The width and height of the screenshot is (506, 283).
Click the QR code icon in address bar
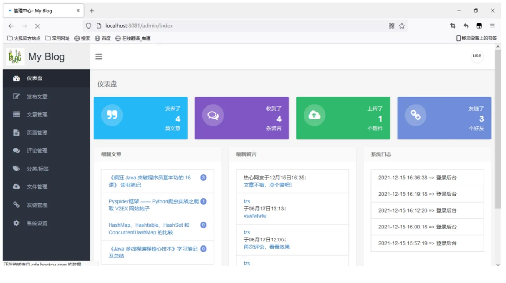pyautogui.click(x=391, y=26)
